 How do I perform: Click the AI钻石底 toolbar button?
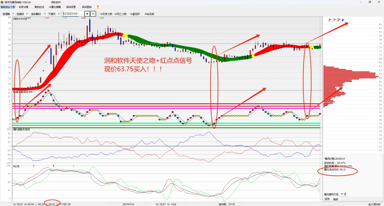point(149,14)
